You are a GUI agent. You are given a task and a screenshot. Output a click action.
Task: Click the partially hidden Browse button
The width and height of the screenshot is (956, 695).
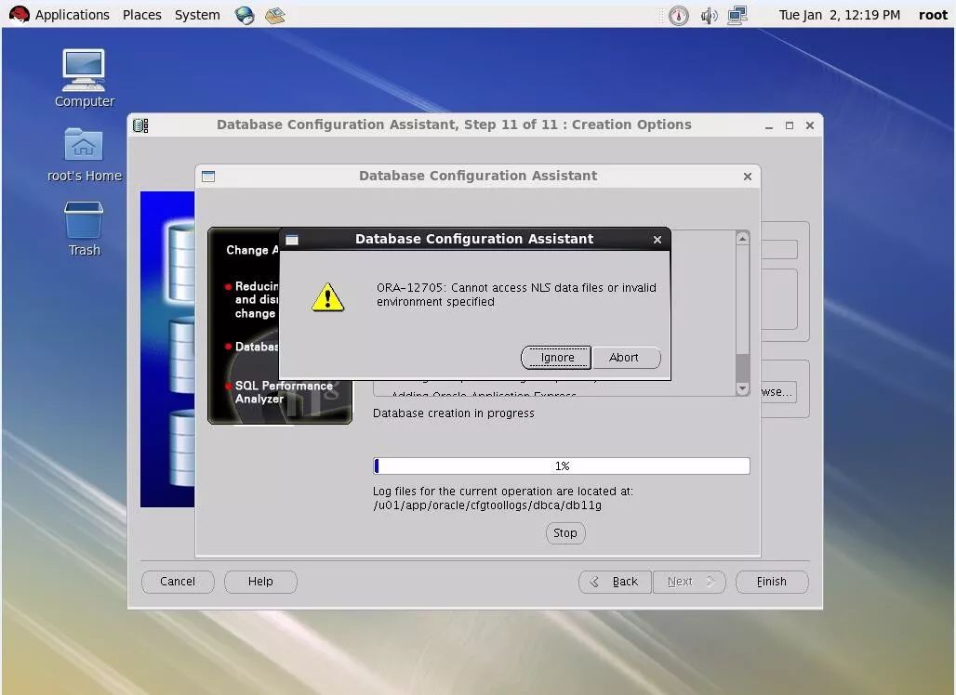(x=778, y=392)
